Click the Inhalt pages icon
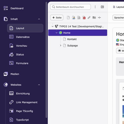The height and width of the screenshot is (124, 124). tap(6, 19)
